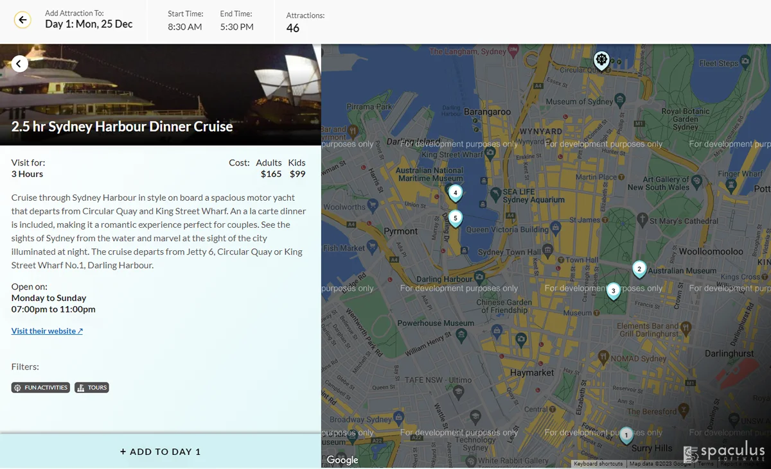Viewport: 771px width, 469px height.
Task: Click back chevron over the cruise photo
Action: click(19, 64)
